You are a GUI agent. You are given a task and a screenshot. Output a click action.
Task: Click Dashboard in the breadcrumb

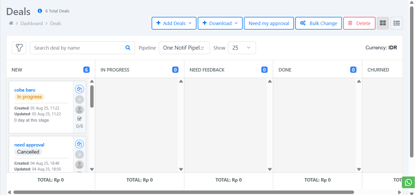point(32,23)
